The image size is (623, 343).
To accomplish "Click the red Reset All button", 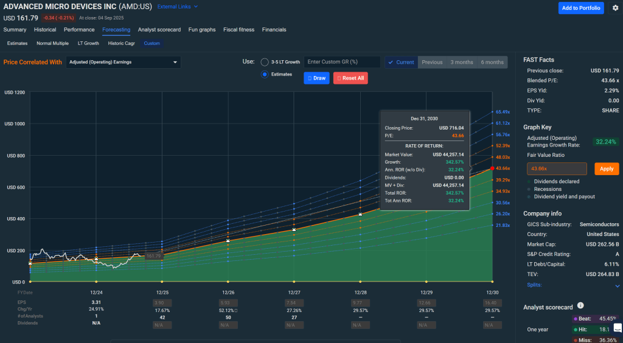I will (x=350, y=78).
